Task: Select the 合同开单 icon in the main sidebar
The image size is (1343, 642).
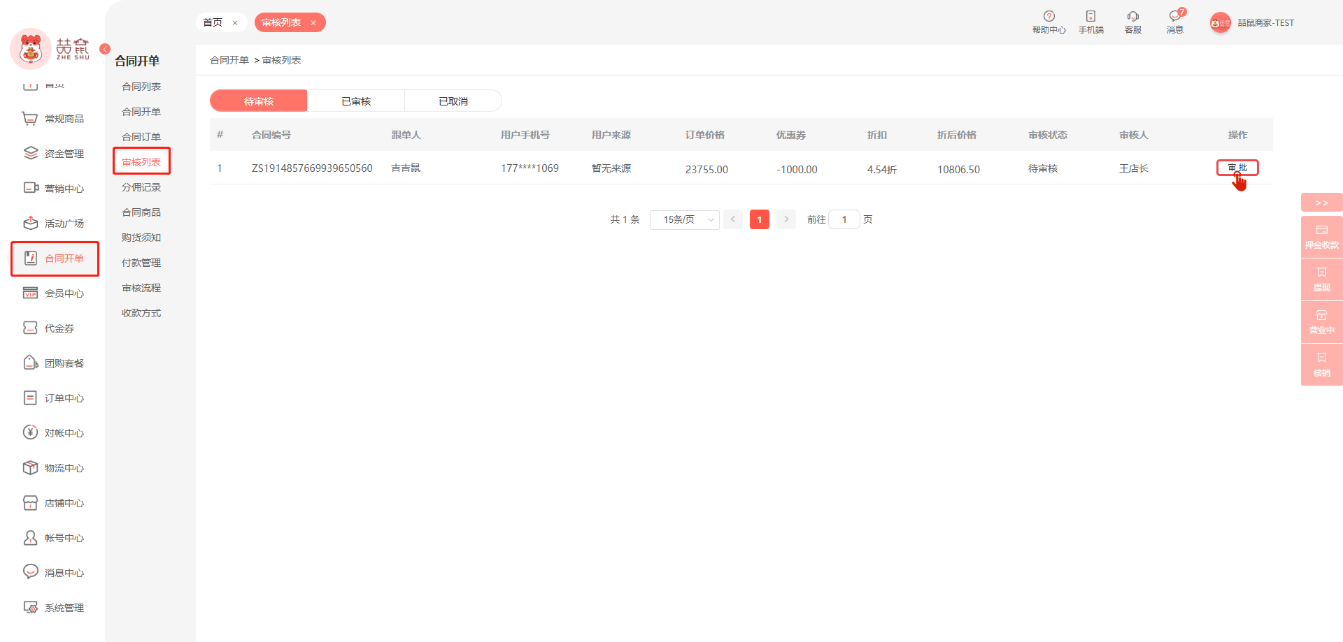Action: tap(30, 258)
